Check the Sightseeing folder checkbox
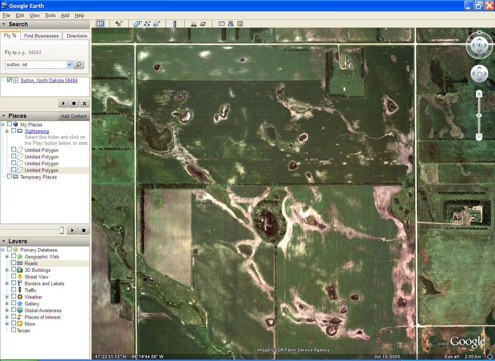The image size is (495, 361). (x=14, y=131)
